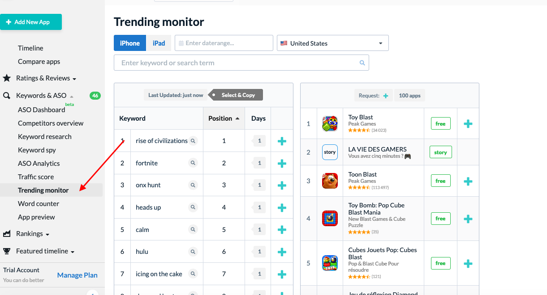Click Toy Blast app icon
The image size is (547, 295).
[330, 123]
